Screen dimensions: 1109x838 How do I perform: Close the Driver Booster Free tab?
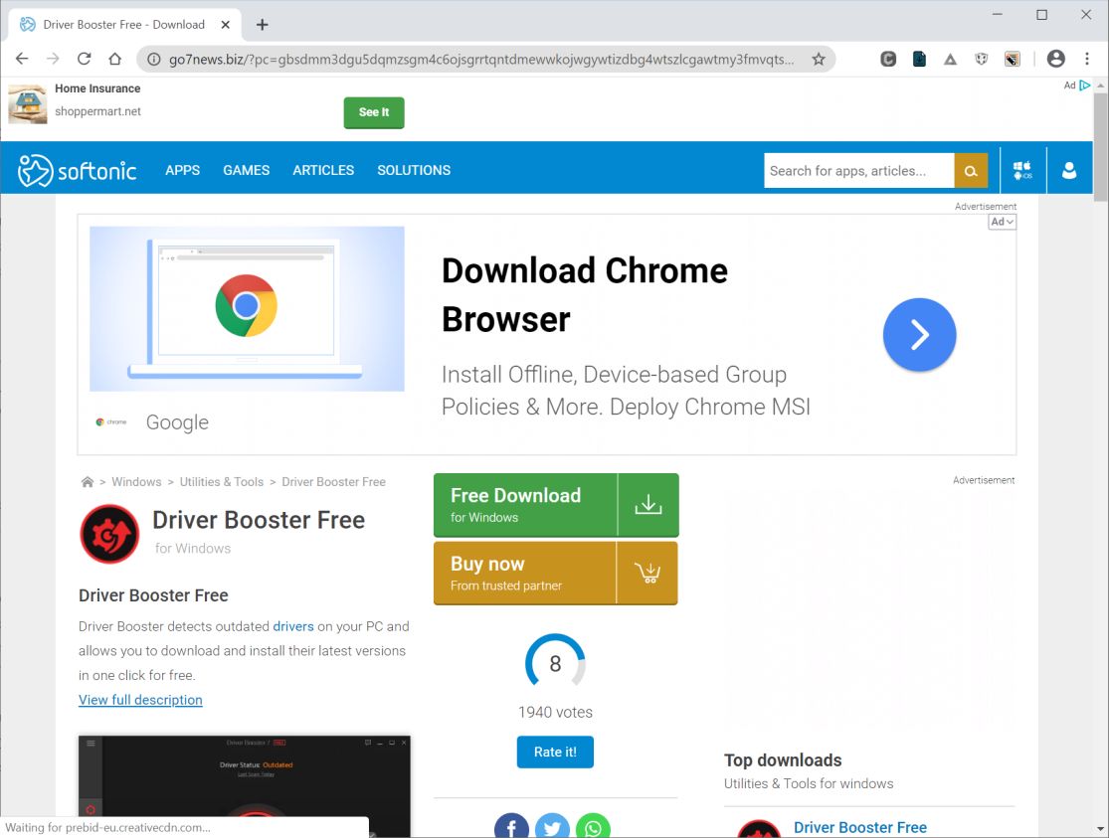226,25
